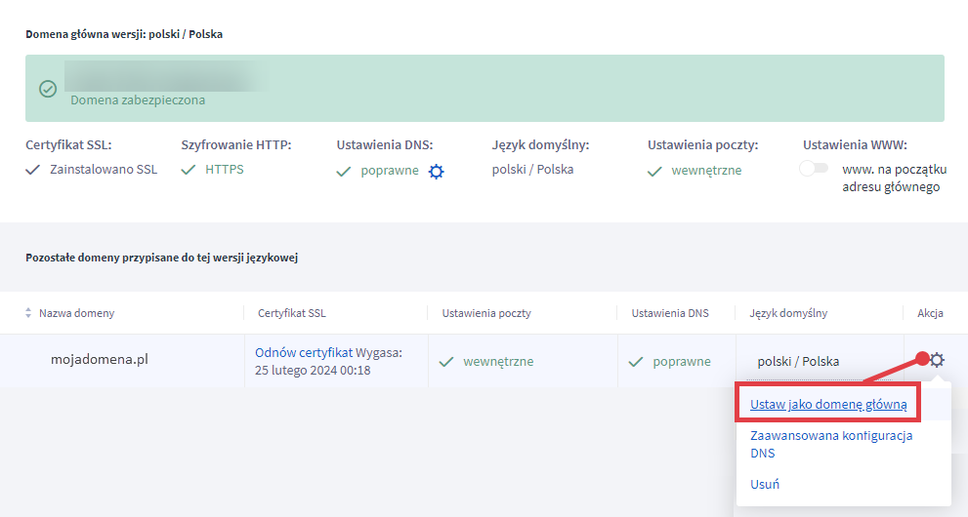The width and height of the screenshot is (968, 517).
Task: Click wewnętrzne under Ustawienia poczty heading
Action: click(x=706, y=171)
